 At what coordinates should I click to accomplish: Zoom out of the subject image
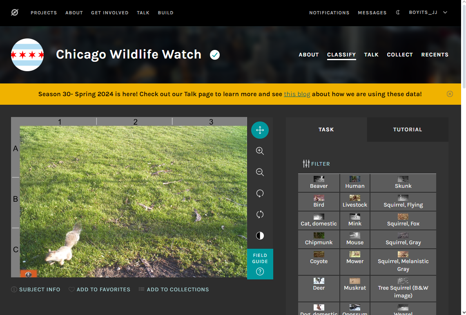260,172
